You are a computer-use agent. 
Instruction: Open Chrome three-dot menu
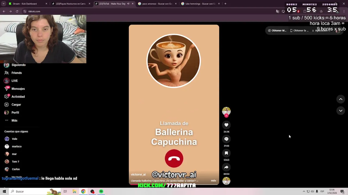tap(344, 11)
